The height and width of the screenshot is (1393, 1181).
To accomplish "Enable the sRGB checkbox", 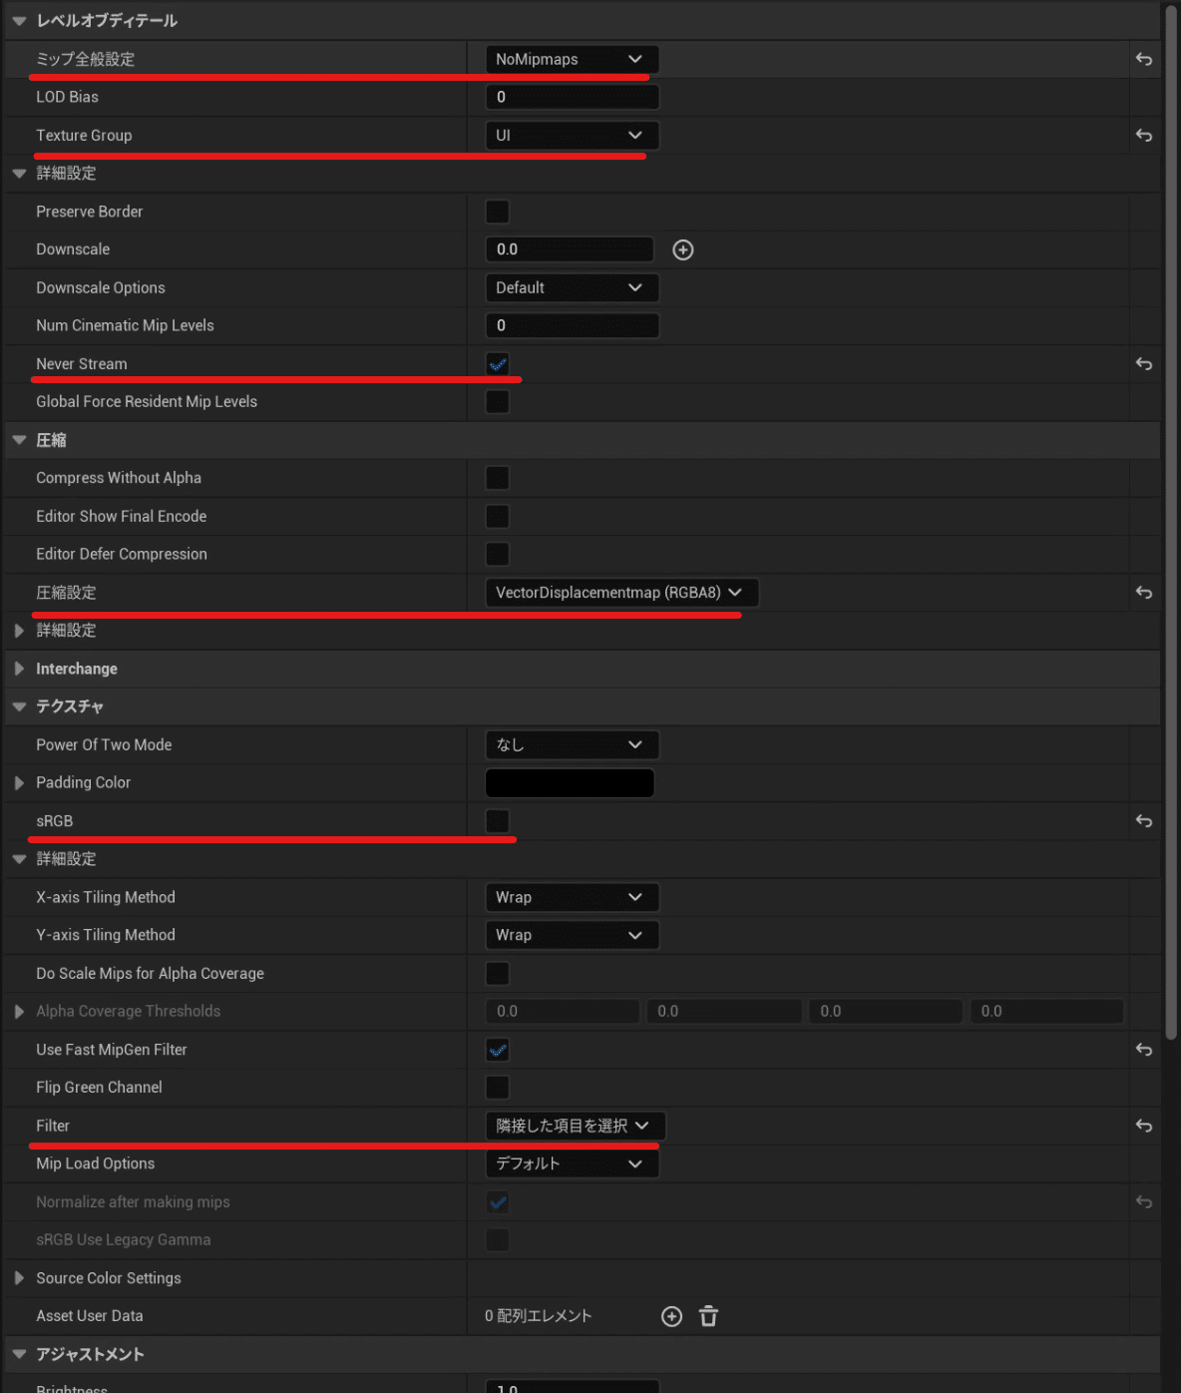I will coord(497,821).
